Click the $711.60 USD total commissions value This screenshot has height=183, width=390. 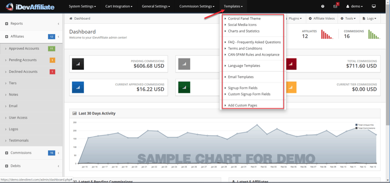point(361,66)
